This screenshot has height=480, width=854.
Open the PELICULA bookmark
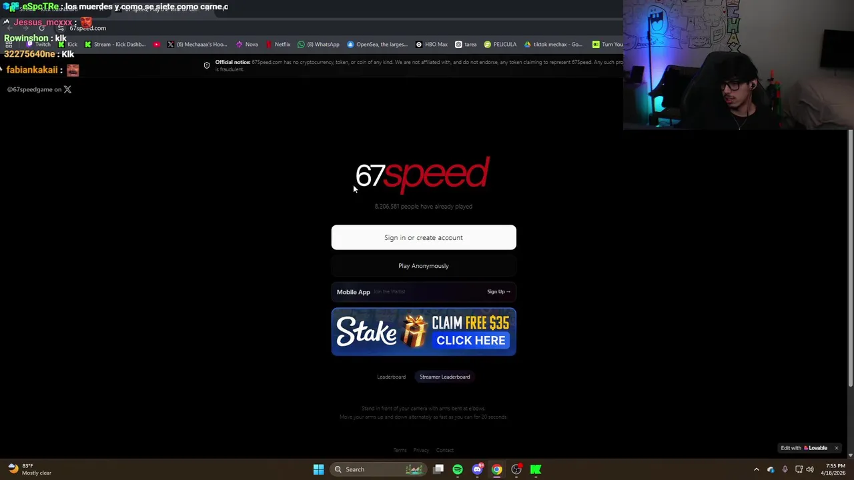coord(500,45)
